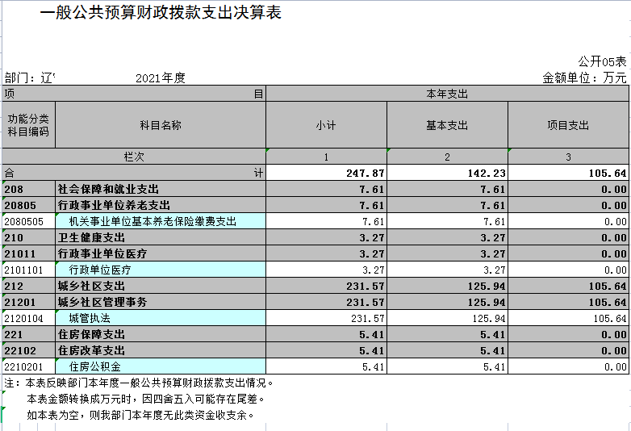Select code cell 208
Screen dimensions: 631x431
[28, 189]
